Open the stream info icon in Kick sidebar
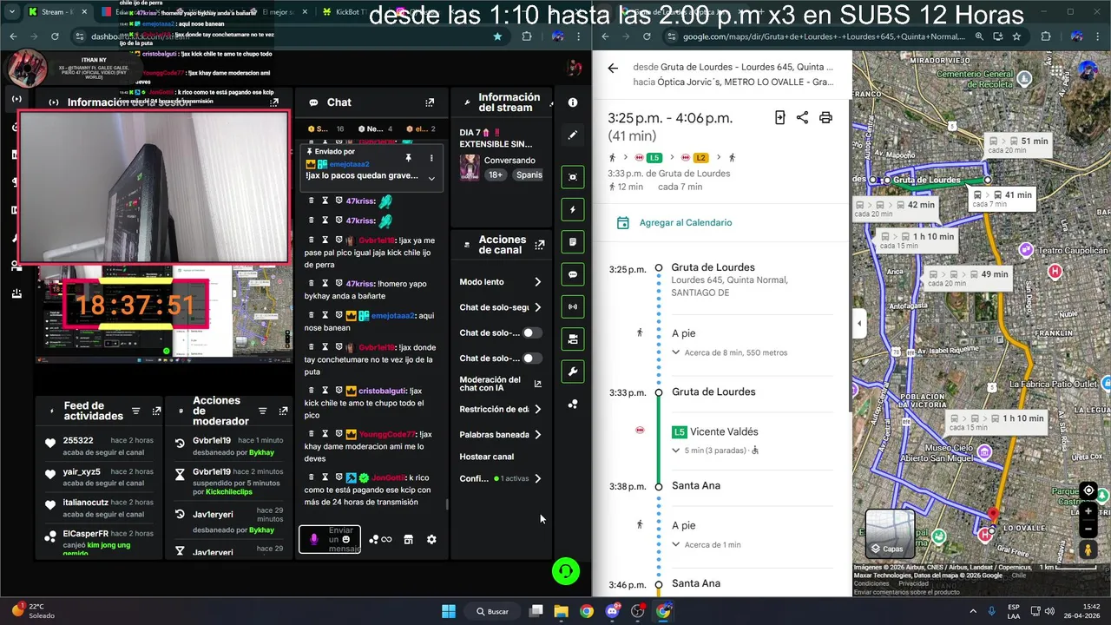This screenshot has width=1111, height=625. point(573,102)
